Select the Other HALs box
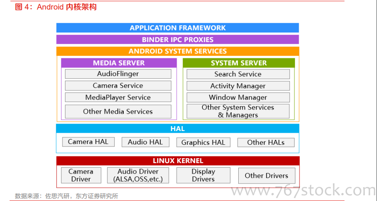This screenshot has width=377, height=201. (x=266, y=142)
